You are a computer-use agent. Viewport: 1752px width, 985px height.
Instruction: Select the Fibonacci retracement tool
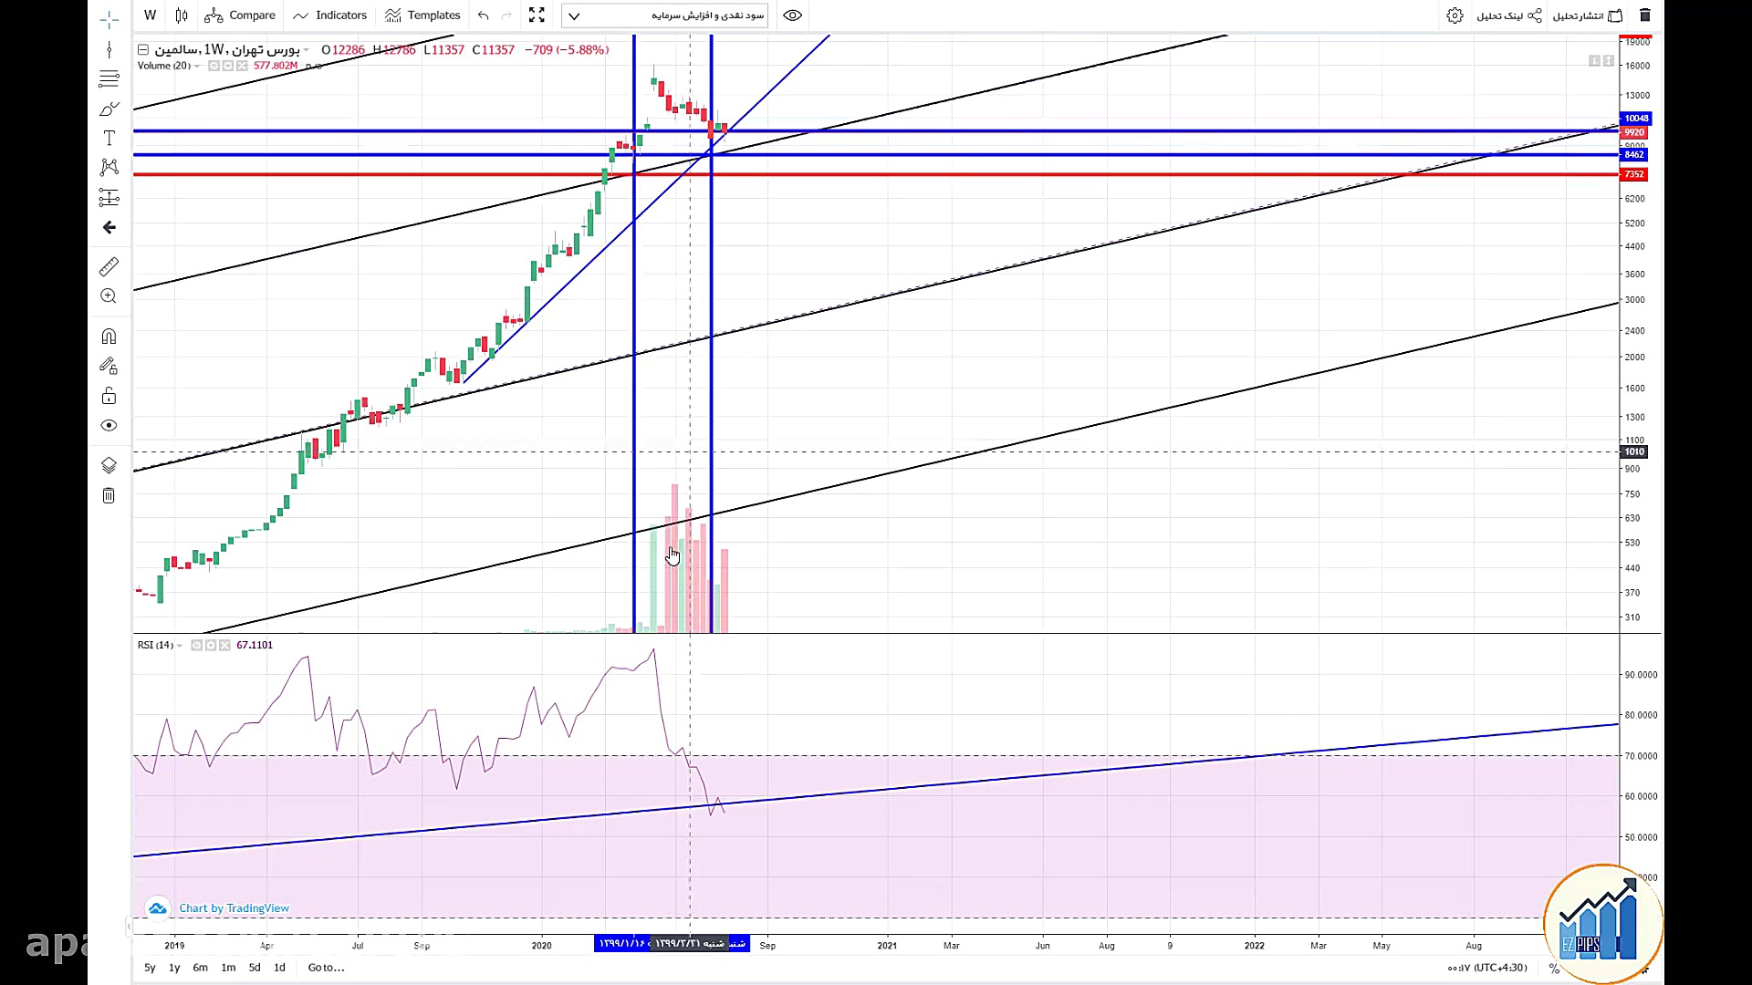[109, 78]
